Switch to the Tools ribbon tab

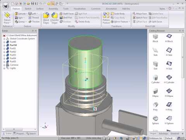66,9
